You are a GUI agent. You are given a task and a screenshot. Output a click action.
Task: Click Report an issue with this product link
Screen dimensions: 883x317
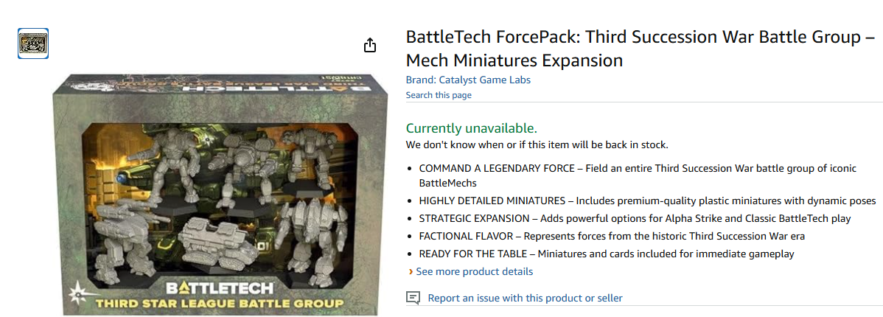click(525, 298)
